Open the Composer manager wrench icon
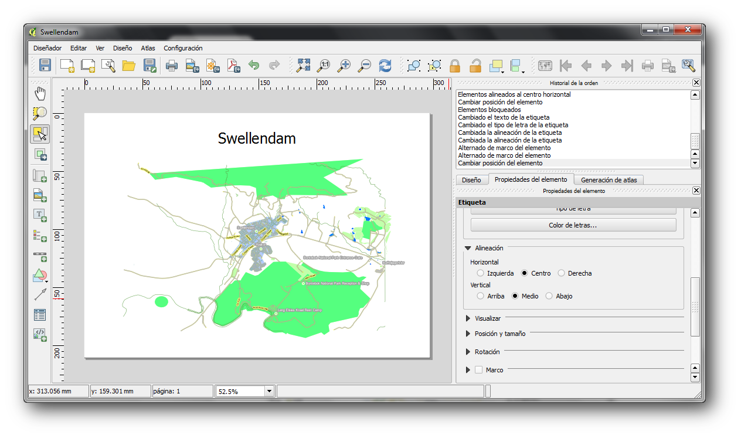This screenshot has height=438, width=741. (108, 66)
